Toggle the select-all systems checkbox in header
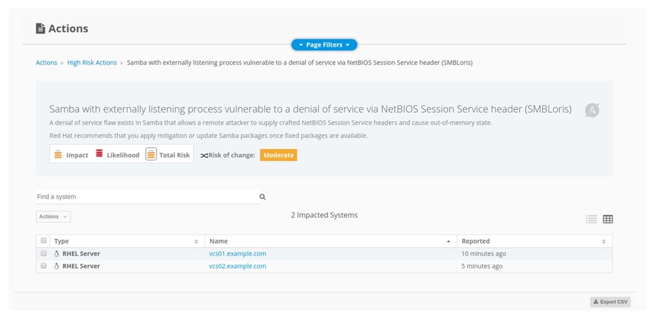Viewport: 655px width, 320px height. click(44, 241)
